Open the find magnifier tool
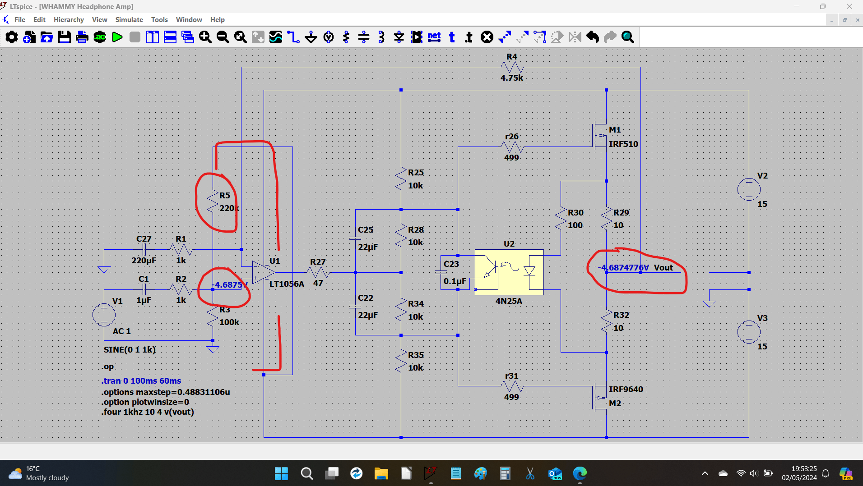Screen dimensions: 863x486 [x=628, y=37]
